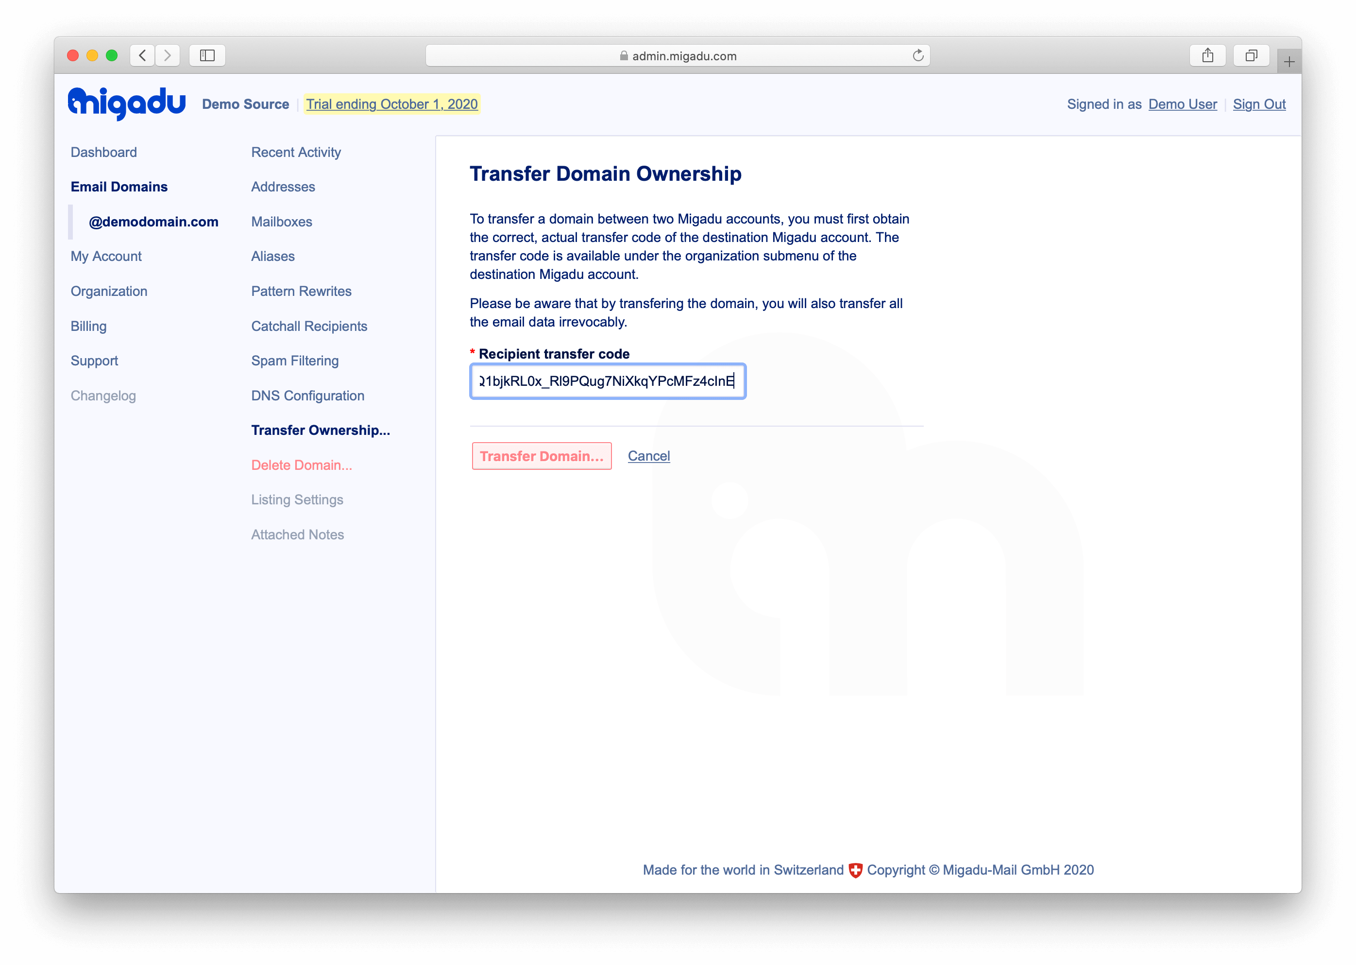
Task: Show all tabs overview icon
Action: [1251, 55]
